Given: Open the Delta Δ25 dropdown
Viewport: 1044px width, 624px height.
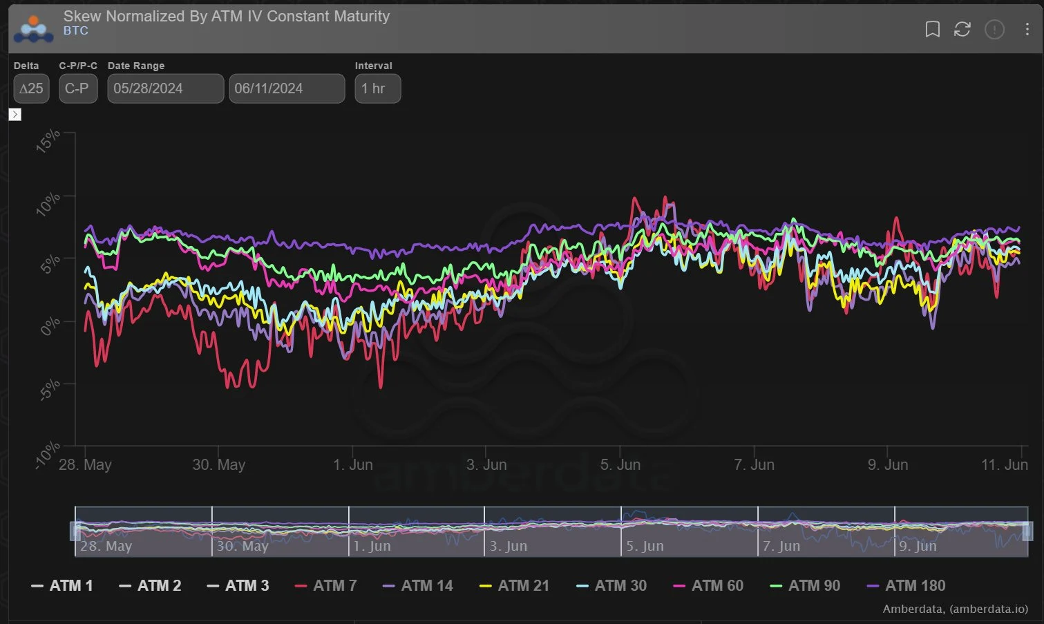Looking at the screenshot, I should (31, 88).
